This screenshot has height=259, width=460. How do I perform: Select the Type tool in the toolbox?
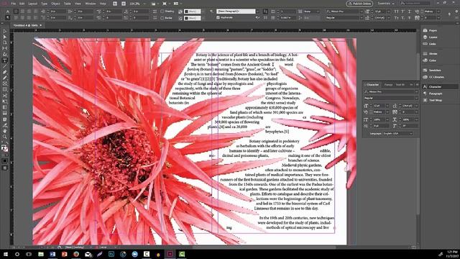click(x=5, y=60)
